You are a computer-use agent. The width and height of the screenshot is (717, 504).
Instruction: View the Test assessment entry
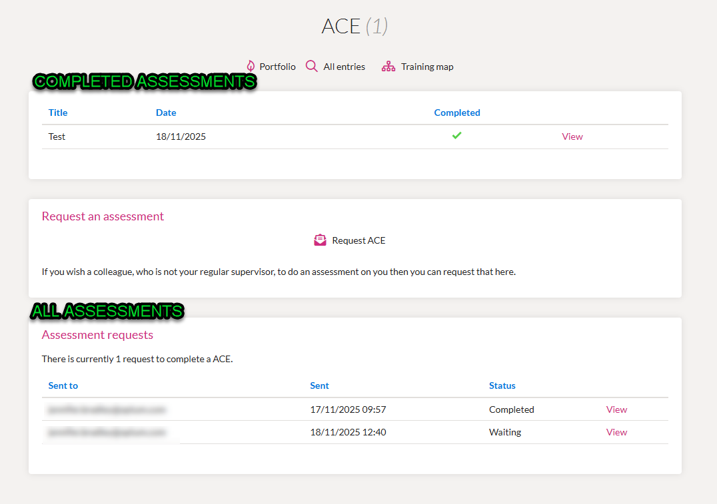(x=572, y=136)
